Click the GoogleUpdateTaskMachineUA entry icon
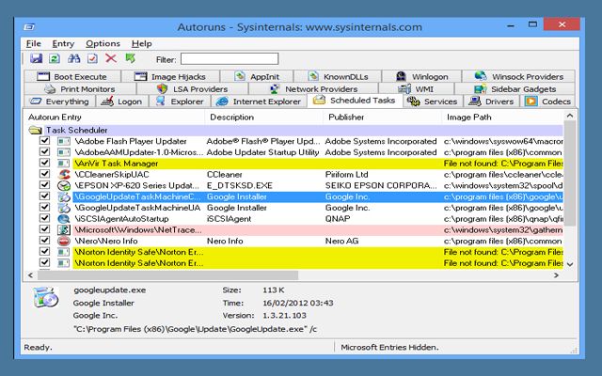The height and width of the screenshot is (376, 602). coord(64,208)
